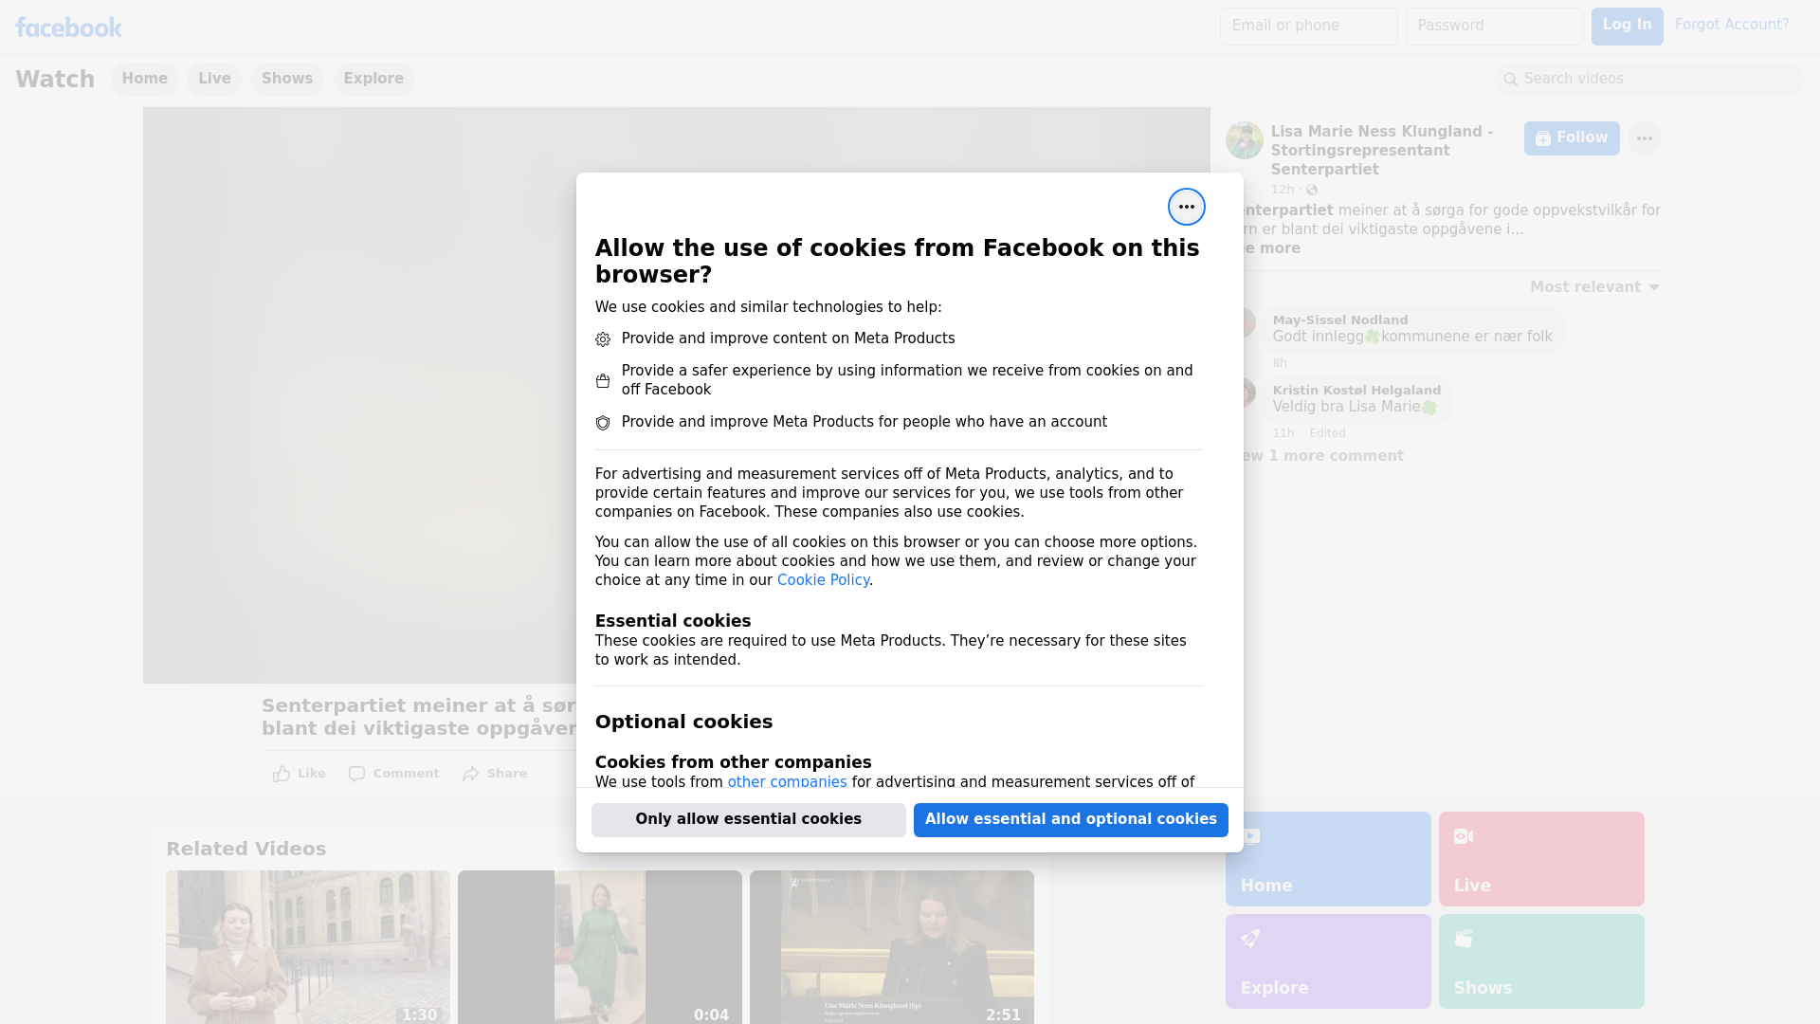Screen dimensions: 1820x1024
Task: Click the Watch heading
Action: coord(55,79)
